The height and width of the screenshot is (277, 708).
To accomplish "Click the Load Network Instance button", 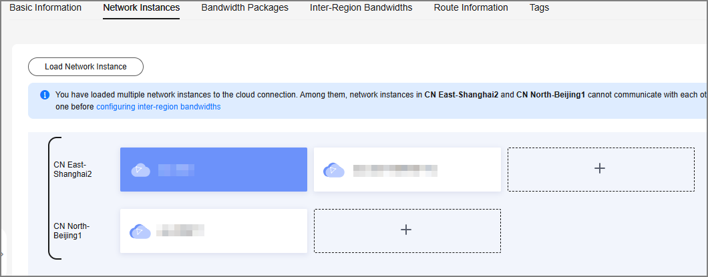I will point(85,67).
